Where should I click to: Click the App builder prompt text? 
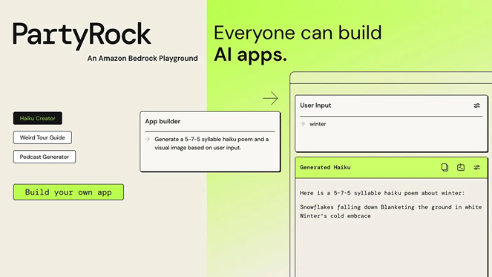[x=211, y=143]
